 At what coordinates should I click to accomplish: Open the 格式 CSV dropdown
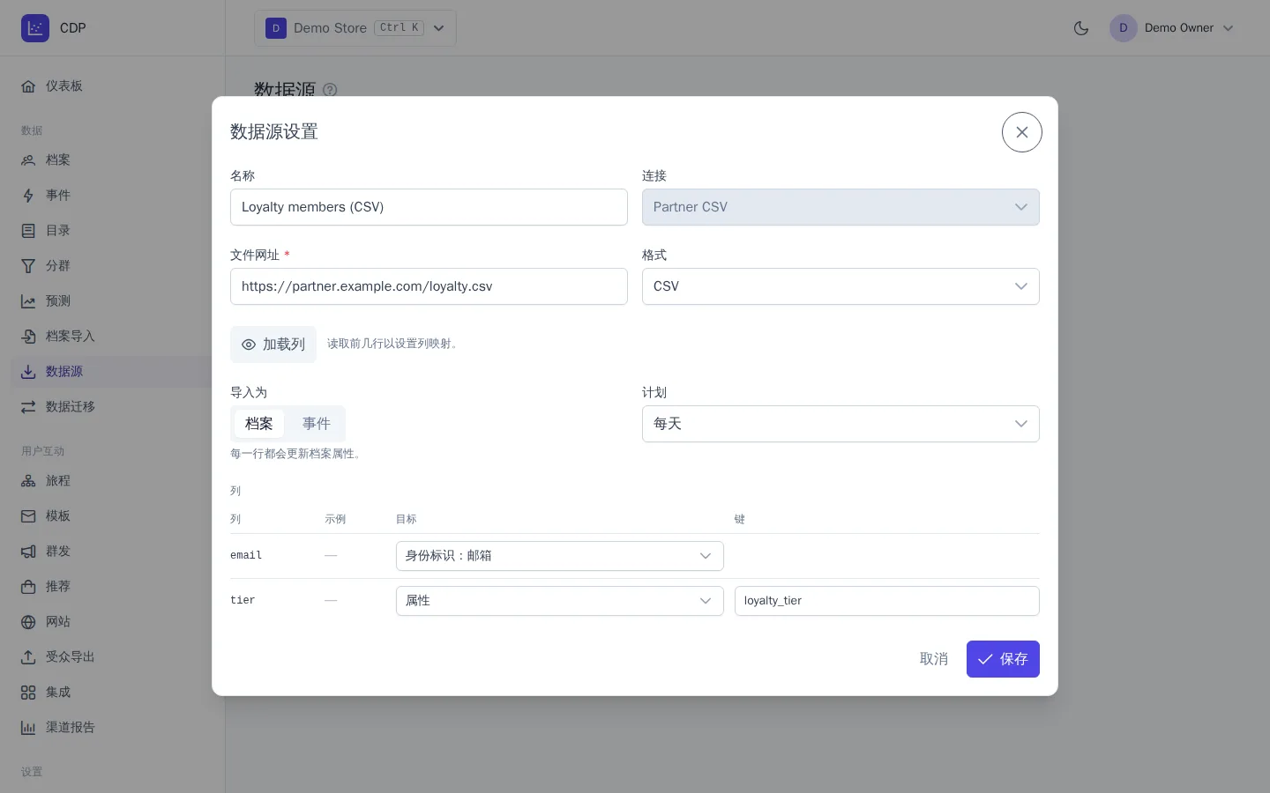[x=840, y=286]
